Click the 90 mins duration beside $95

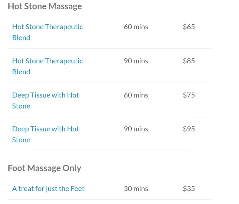(136, 129)
